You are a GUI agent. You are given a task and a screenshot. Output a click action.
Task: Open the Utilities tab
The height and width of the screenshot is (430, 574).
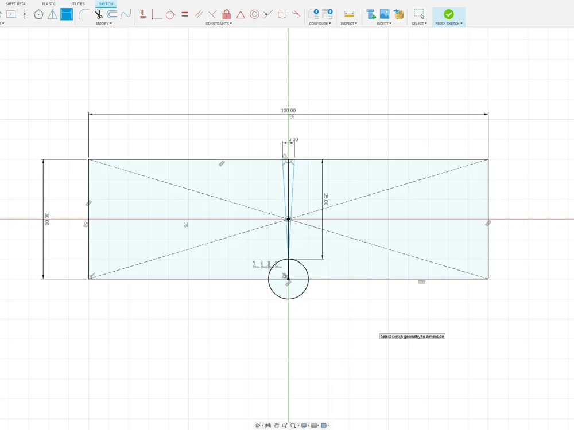click(x=77, y=3)
